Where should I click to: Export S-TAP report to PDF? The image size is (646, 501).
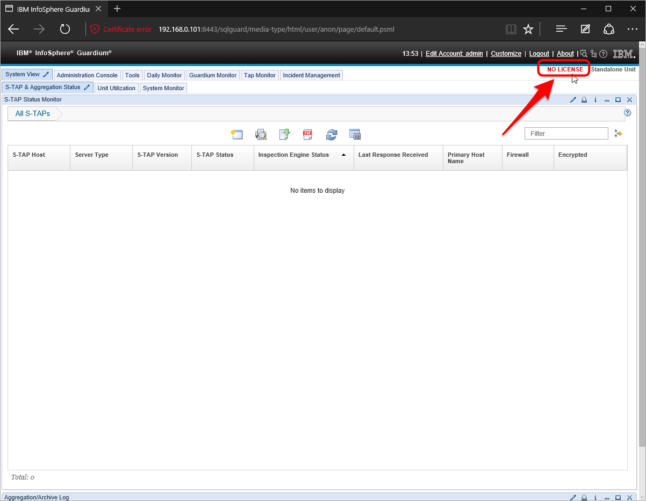point(307,135)
